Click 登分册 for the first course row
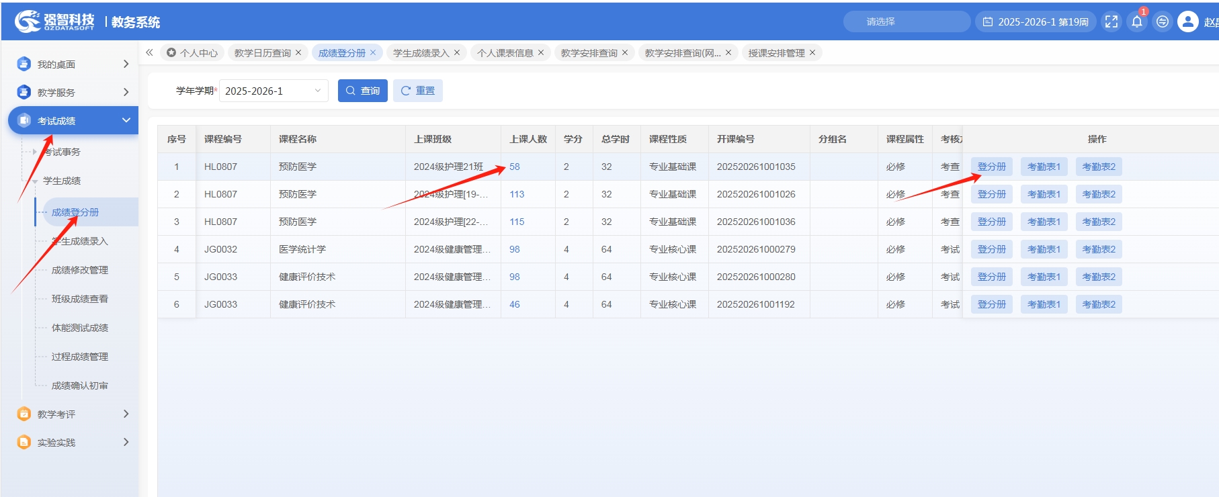This screenshot has width=1219, height=497. [991, 167]
